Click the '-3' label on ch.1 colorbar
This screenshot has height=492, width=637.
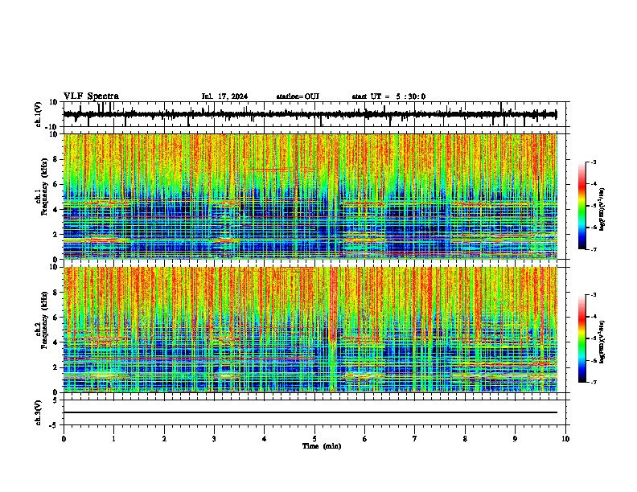coord(593,162)
